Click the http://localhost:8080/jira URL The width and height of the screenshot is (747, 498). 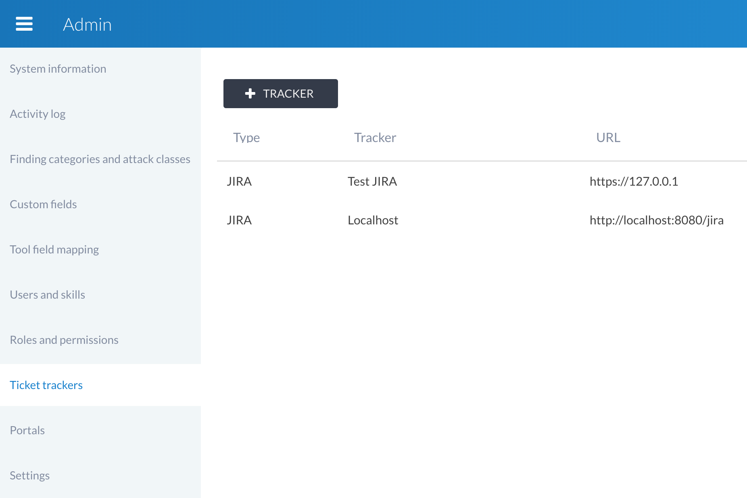click(656, 220)
